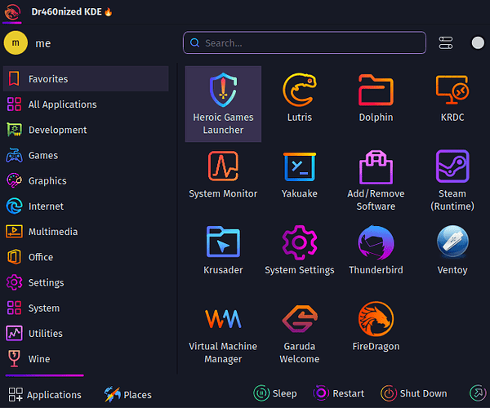
Task: Switch to the Applications tab
Action: (45, 395)
